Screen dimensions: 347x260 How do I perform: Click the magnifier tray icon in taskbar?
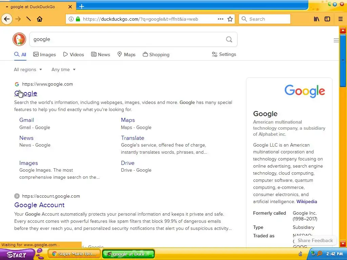click(x=320, y=254)
